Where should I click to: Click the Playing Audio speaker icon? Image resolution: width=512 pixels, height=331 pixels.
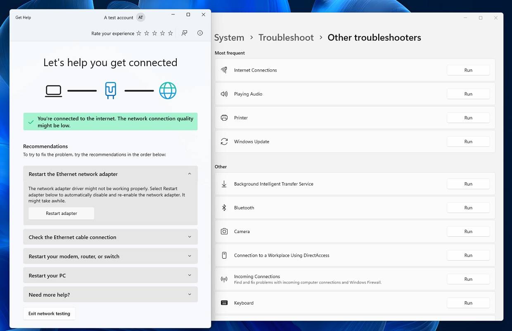(x=224, y=94)
